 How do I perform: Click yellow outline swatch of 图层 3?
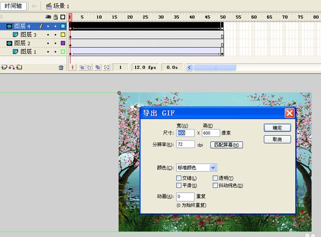[63, 34]
